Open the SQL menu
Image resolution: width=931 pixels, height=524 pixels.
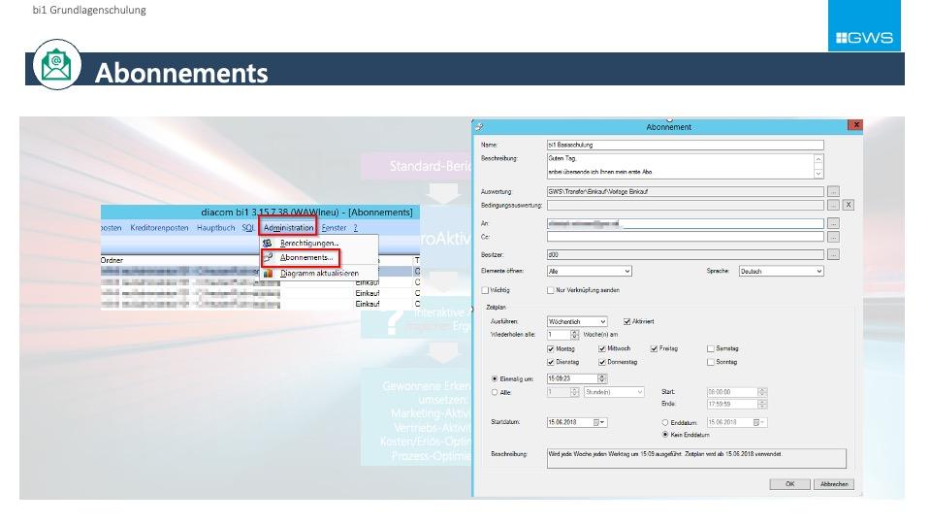248,227
